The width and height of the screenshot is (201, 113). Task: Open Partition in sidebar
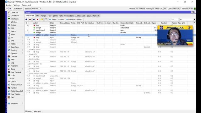point(14,88)
